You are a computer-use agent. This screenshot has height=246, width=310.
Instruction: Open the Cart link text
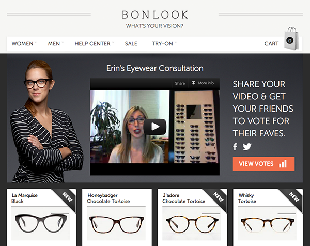pyautogui.click(x=271, y=44)
